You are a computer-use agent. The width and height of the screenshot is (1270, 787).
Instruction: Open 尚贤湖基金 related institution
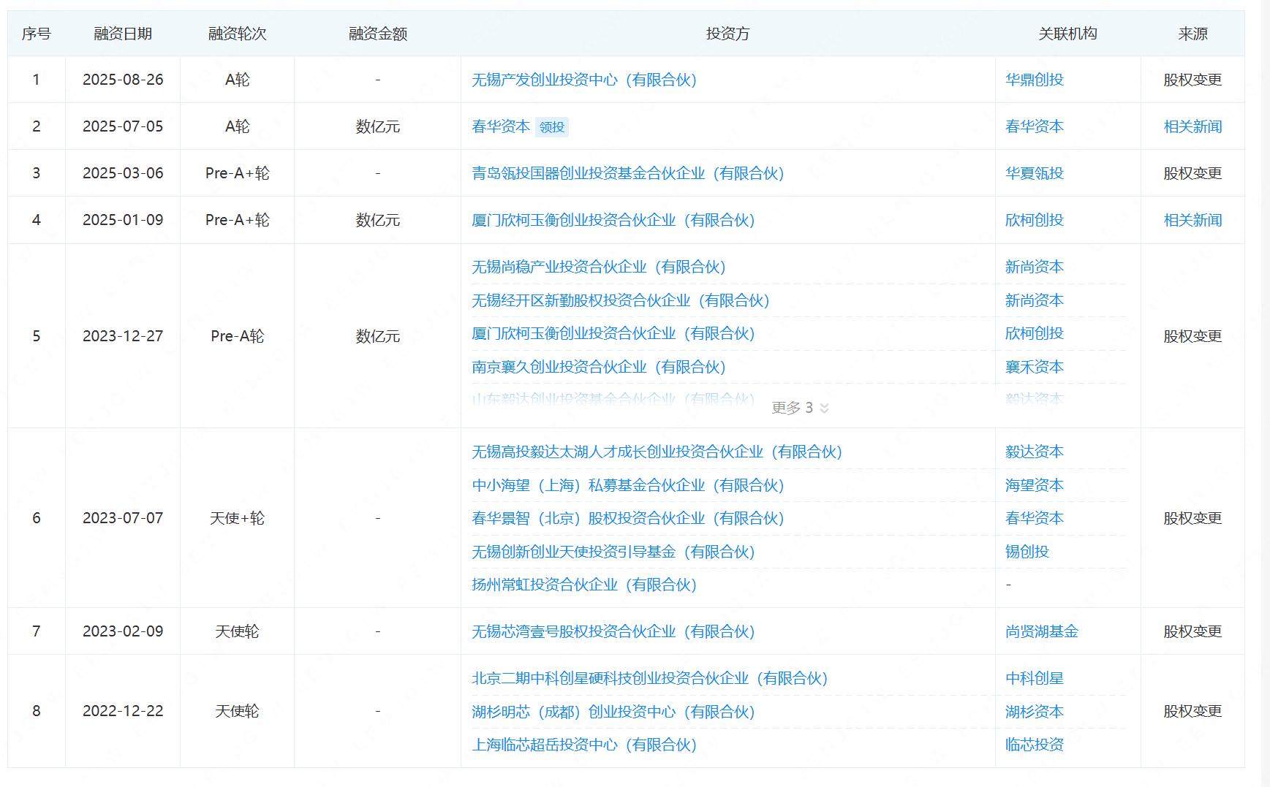click(1041, 631)
